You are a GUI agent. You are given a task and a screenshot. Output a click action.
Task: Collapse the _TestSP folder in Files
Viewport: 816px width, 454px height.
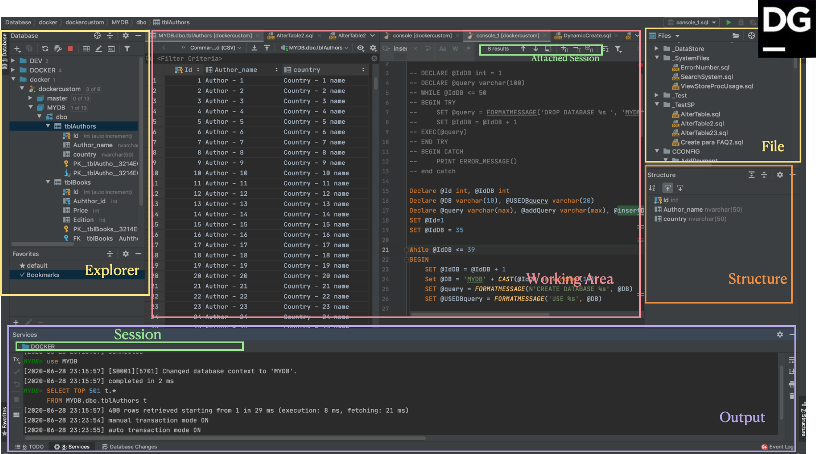tap(657, 104)
